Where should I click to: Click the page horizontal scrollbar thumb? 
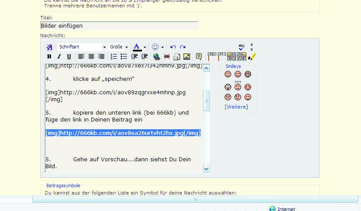click(x=195, y=199)
